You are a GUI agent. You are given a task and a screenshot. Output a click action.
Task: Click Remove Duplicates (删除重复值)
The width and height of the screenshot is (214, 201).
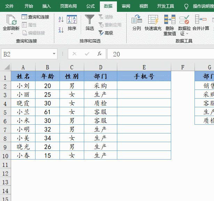point(170,25)
